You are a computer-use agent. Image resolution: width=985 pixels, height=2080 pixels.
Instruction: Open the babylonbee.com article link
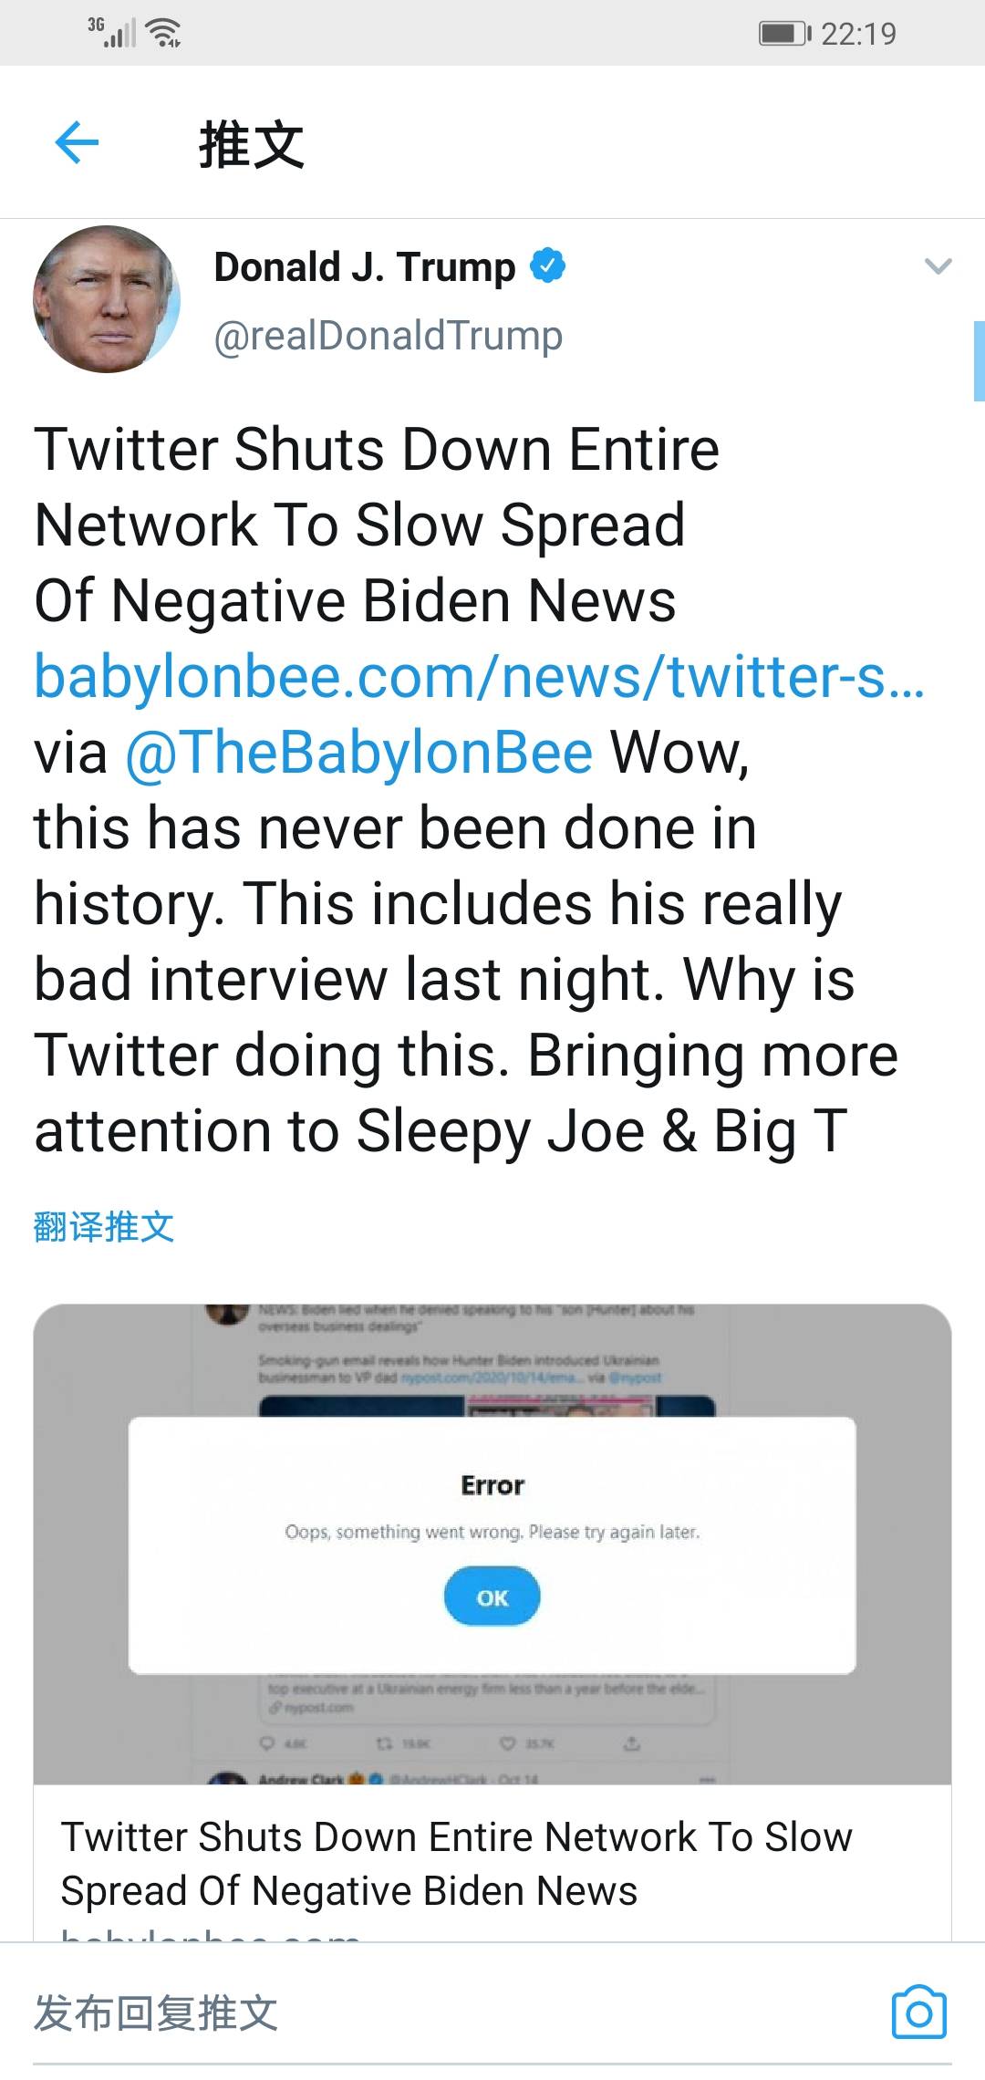(479, 677)
